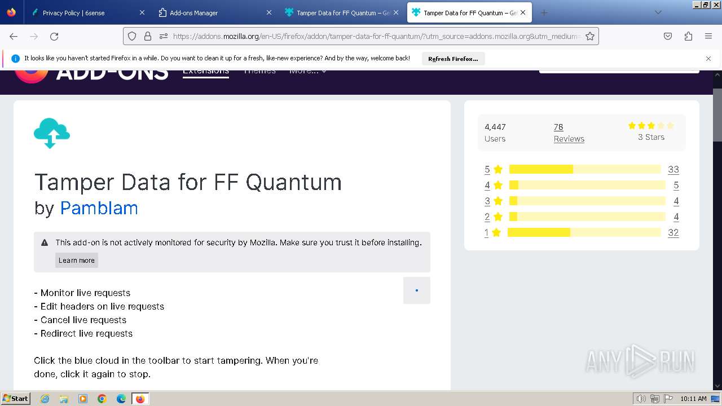722x406 pixels.
Task: Click the five-star rating bar
Action: tap(584, 169)
